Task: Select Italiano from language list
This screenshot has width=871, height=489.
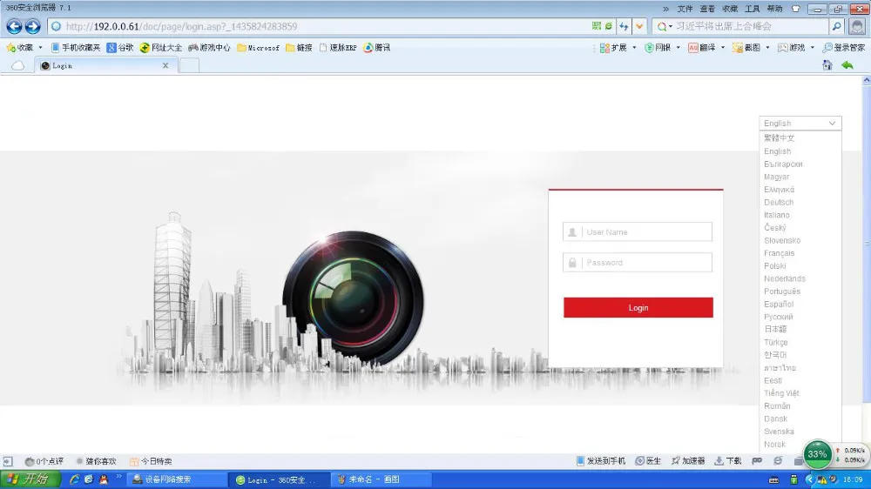Action: 777,215
